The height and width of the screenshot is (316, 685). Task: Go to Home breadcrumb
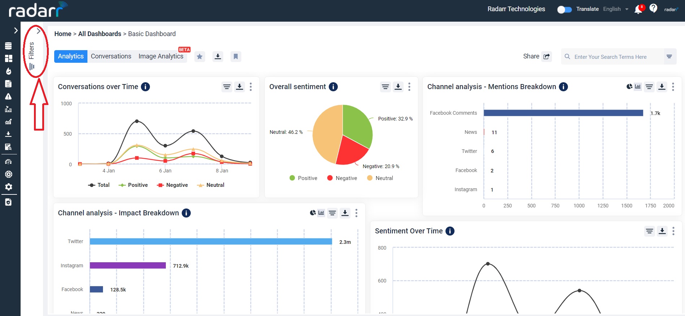coord(63,34)
